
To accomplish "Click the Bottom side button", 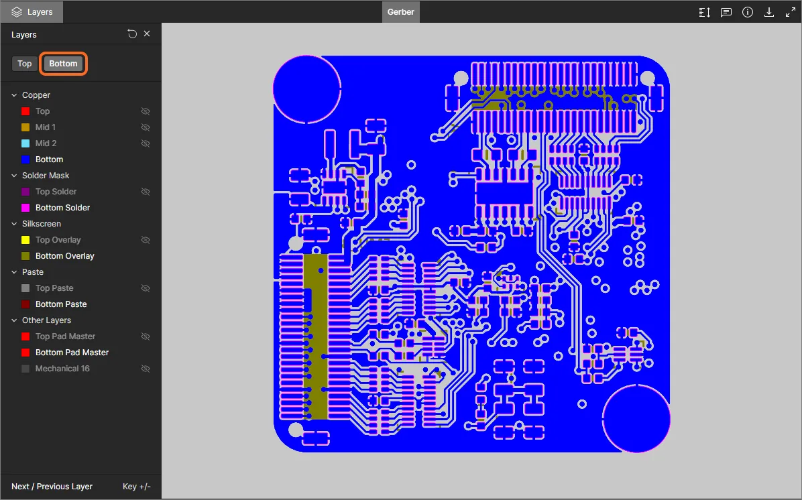I will tap(64, 64).
